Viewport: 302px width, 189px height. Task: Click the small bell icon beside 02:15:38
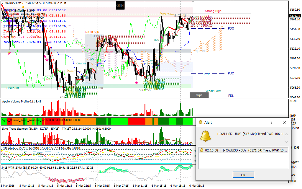coord(202,150)
